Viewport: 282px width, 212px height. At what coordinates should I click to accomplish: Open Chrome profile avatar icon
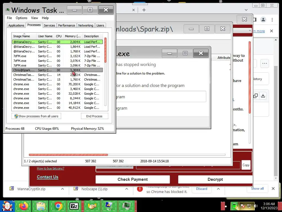tap(263, 20)
